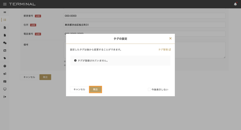
Task: Click the 住所 input field
Action: pos(145,25)
